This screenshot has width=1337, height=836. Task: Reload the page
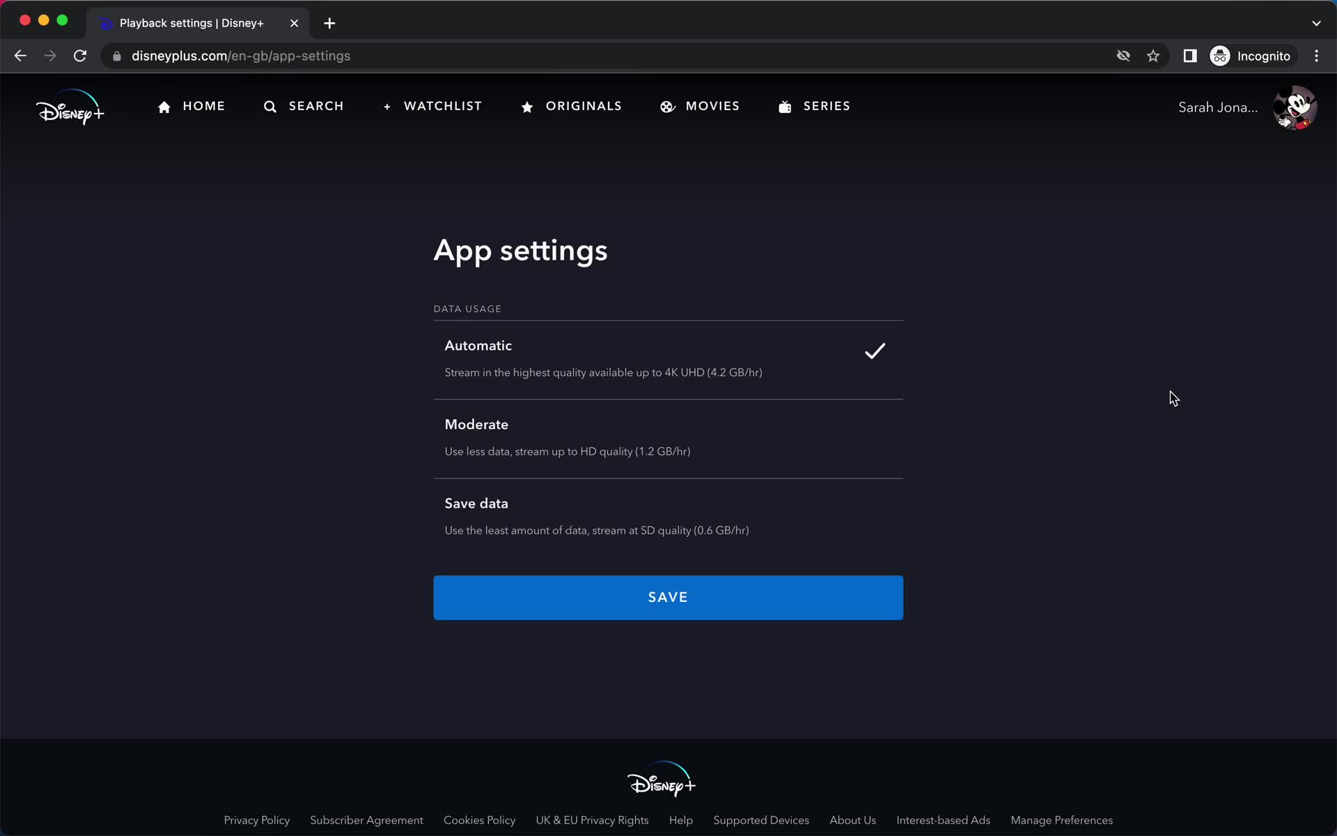pos(80,56)
